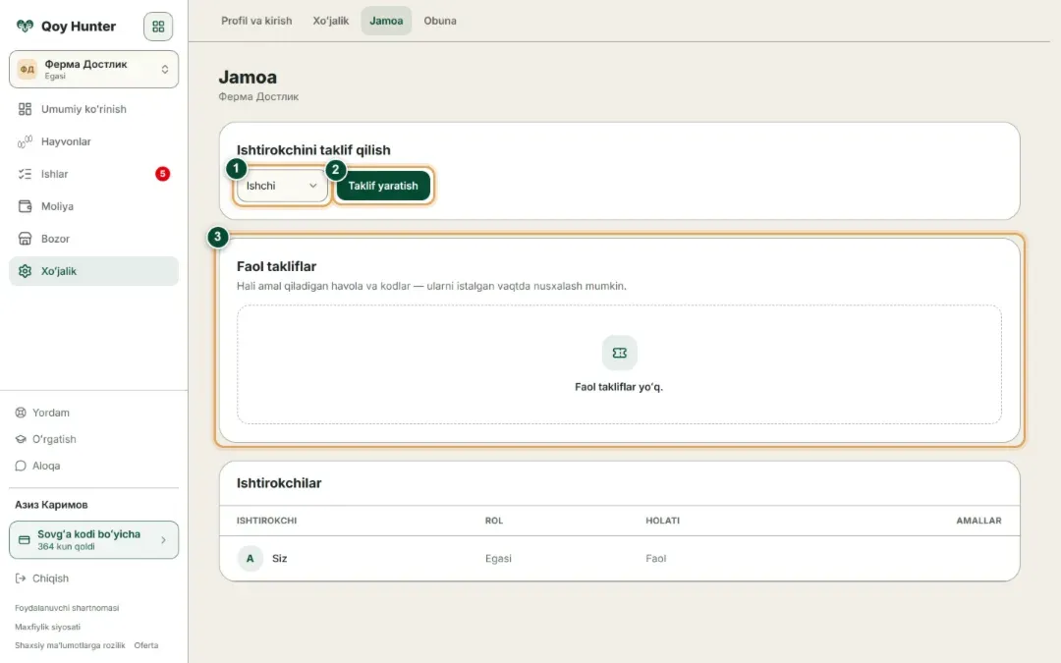Click the grid icon button beside Qoy Hunter
This screenshot has height=663, width=1061.
point(158,27)
